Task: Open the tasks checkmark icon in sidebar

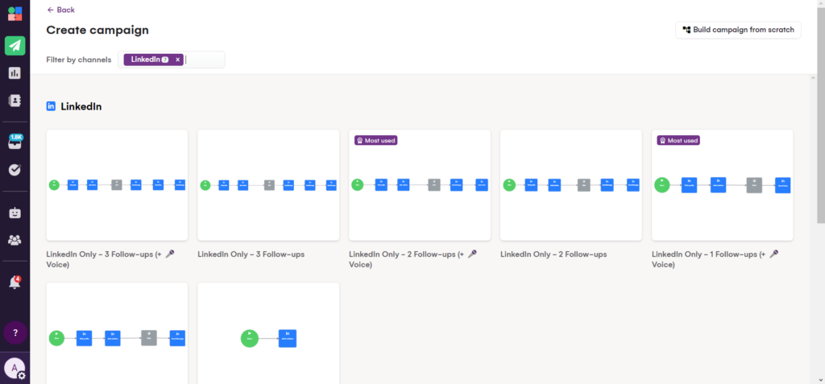Action: 15,170
